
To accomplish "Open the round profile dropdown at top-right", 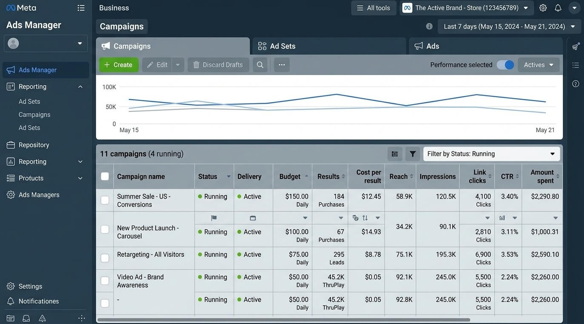I will click(x=574, y=8).
